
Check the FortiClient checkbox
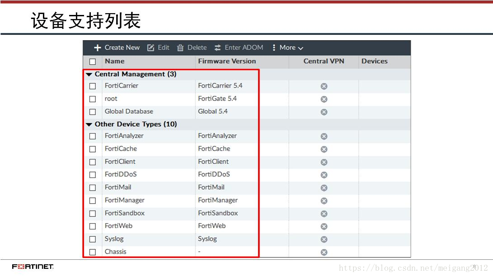click(x=93, y=162)
